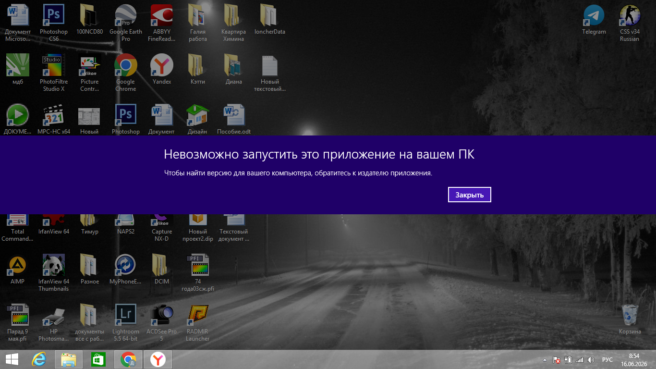Open the AIMP player shortcut
The image size is (656, 369).
coord(18,269)
